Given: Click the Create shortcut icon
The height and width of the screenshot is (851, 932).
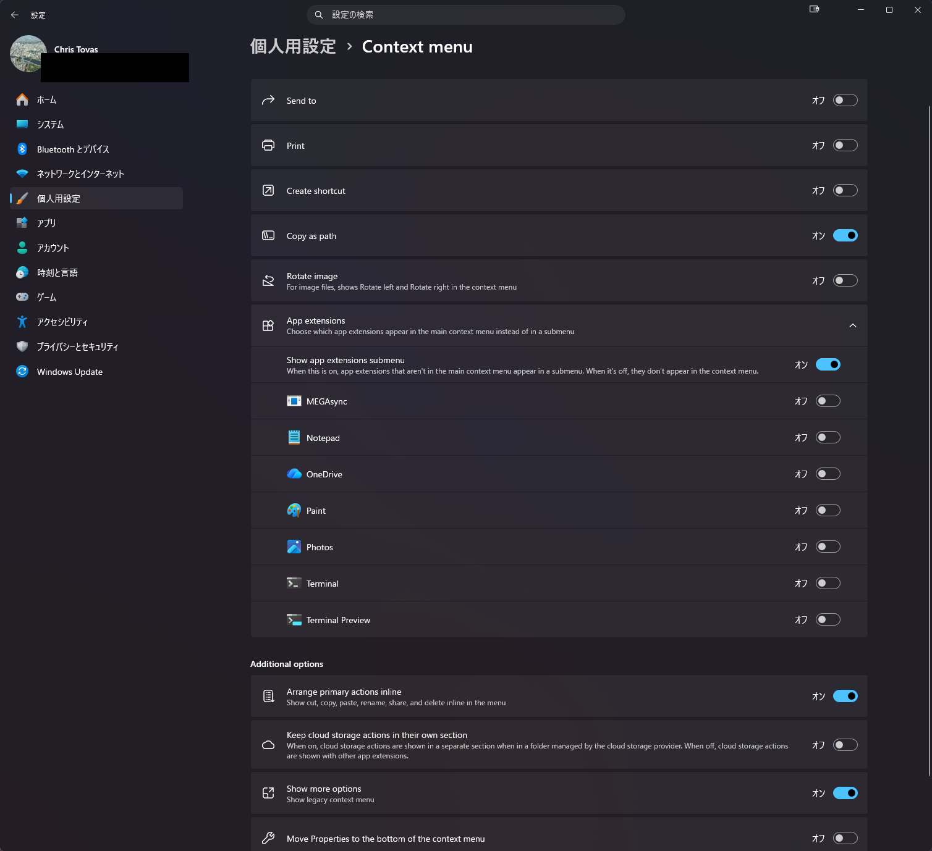Looking at the screenshot, I should [x=268, y=190].
